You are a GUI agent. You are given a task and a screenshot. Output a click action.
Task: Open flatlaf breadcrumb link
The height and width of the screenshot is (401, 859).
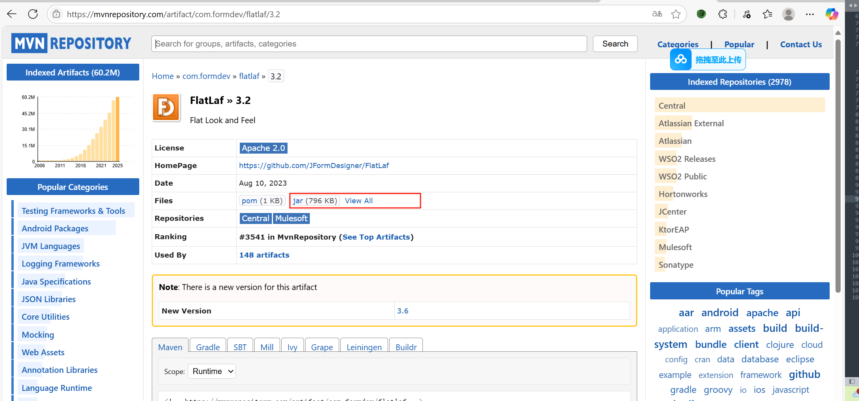(249, 76)
